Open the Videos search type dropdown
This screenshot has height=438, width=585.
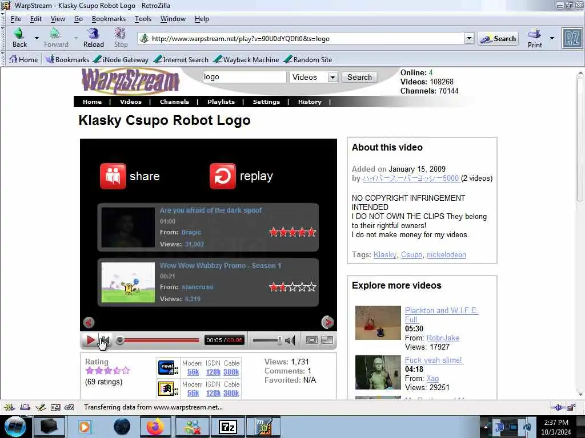(314, 77)
